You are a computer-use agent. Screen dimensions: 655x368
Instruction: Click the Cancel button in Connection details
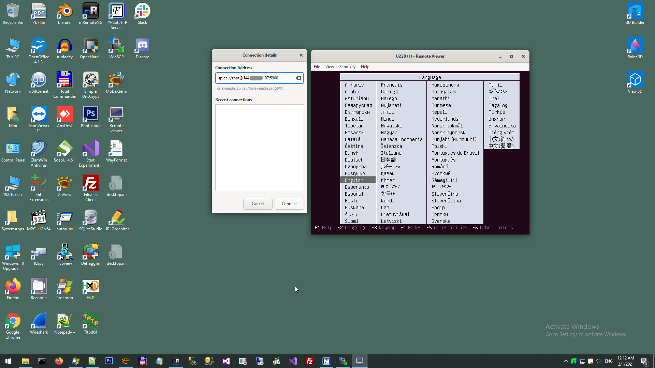click(x=258, y=204)
